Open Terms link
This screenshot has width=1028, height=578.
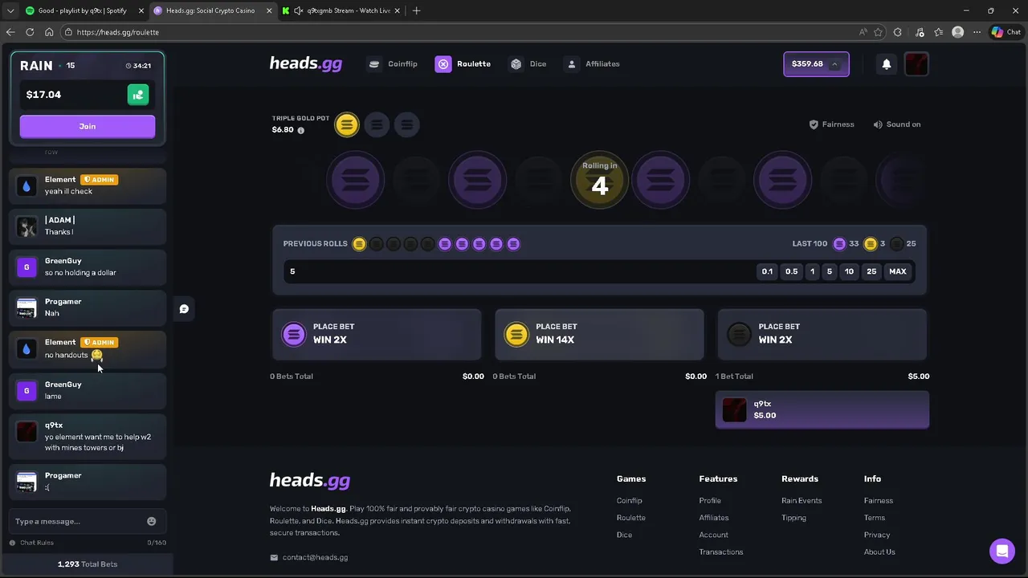pos(875,518)
